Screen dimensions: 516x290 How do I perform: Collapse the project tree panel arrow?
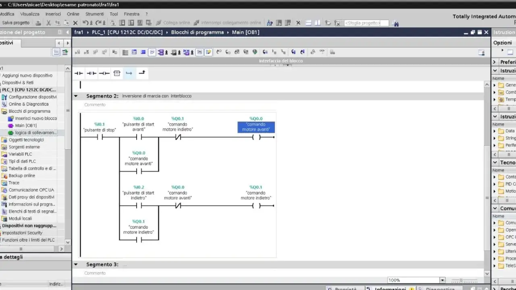(67, 32)
